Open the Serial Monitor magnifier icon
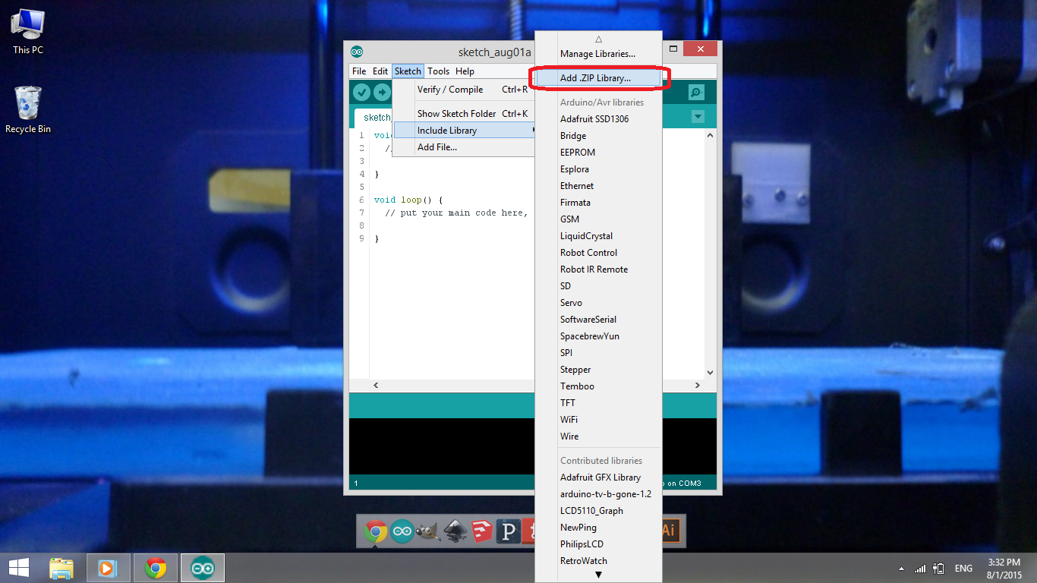Viewport: 1037px width, 583px height. [696, 93]
